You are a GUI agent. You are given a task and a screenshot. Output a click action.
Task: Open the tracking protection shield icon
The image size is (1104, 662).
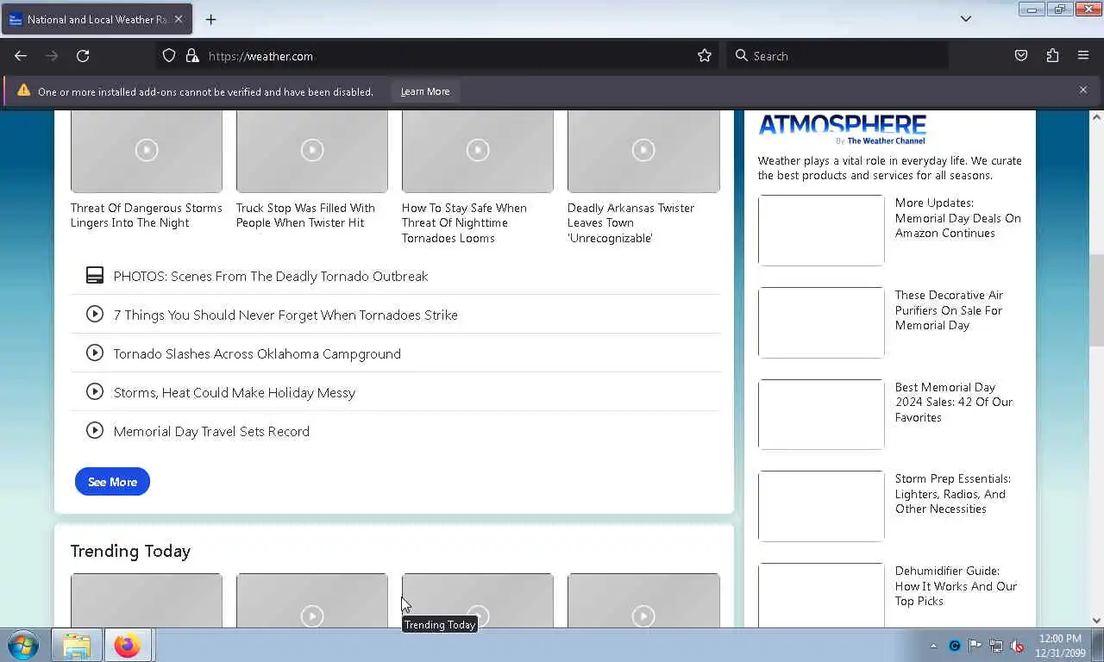pyautogui.click(x=169, y=56)
